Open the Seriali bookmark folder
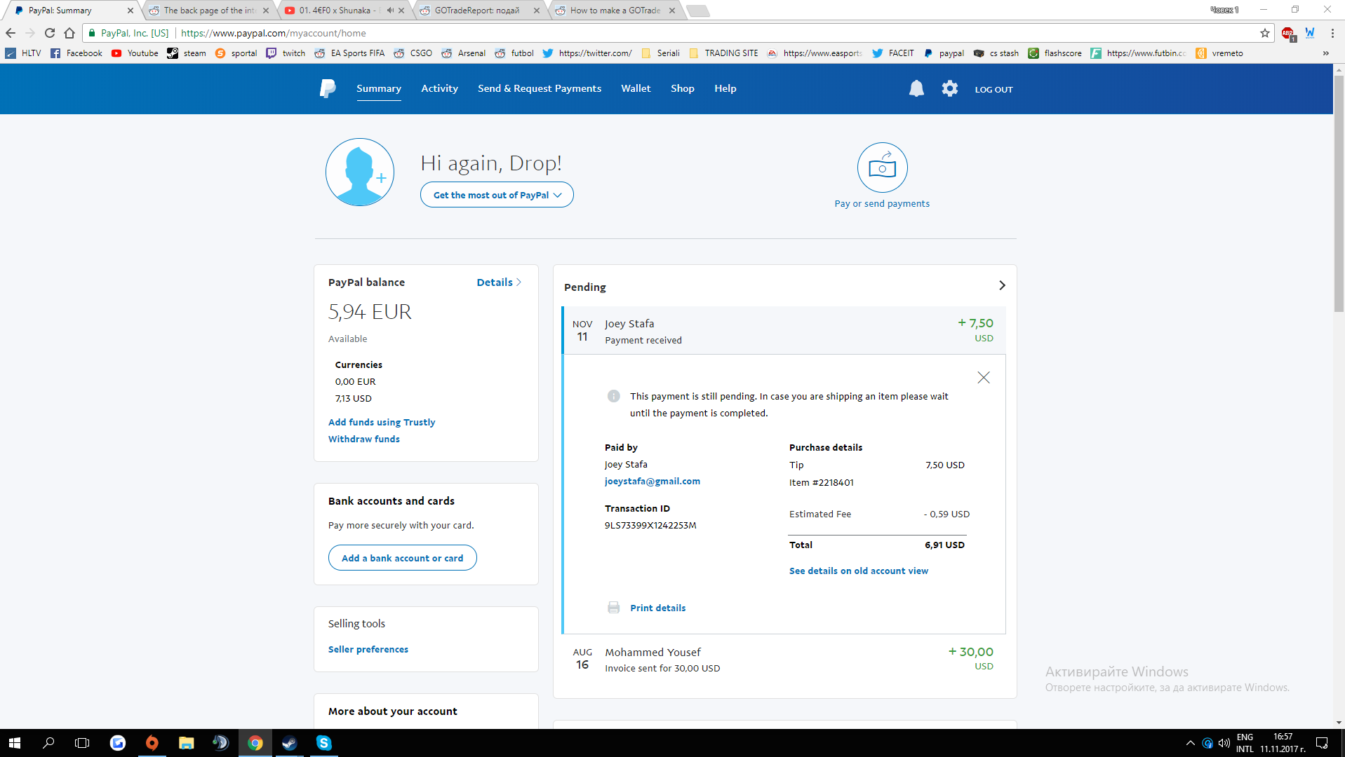This screenshot has width=1345, height=757. click(661, 53)
